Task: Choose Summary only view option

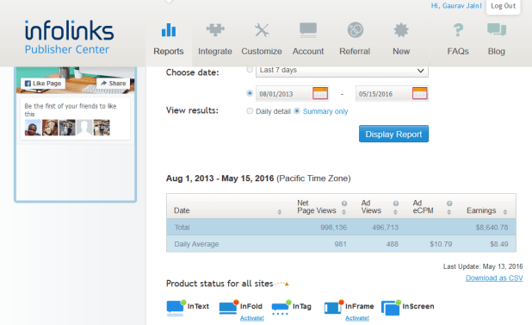Action: tap(297, 111)
